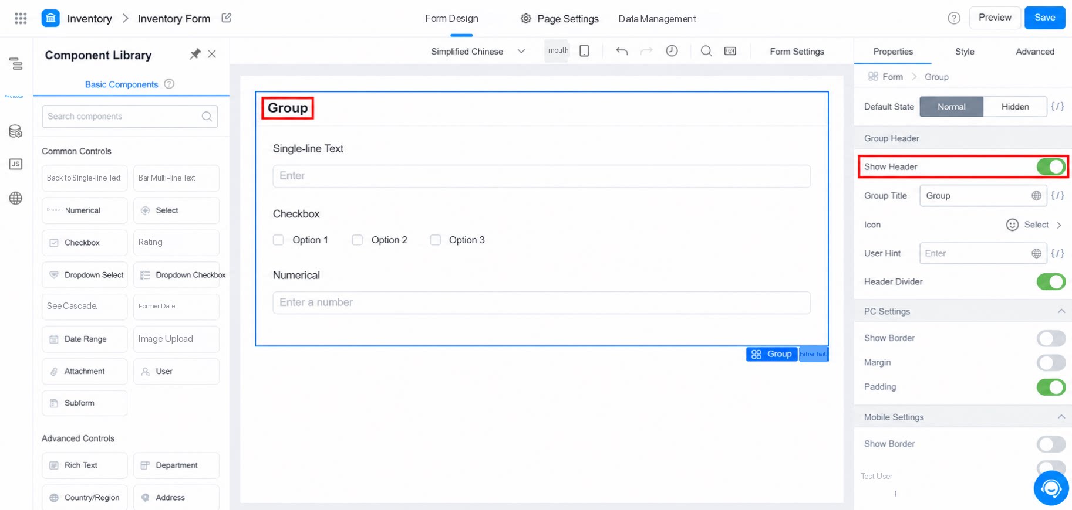
Task: Enable Margin under PC Settings
Action: 1051,362
